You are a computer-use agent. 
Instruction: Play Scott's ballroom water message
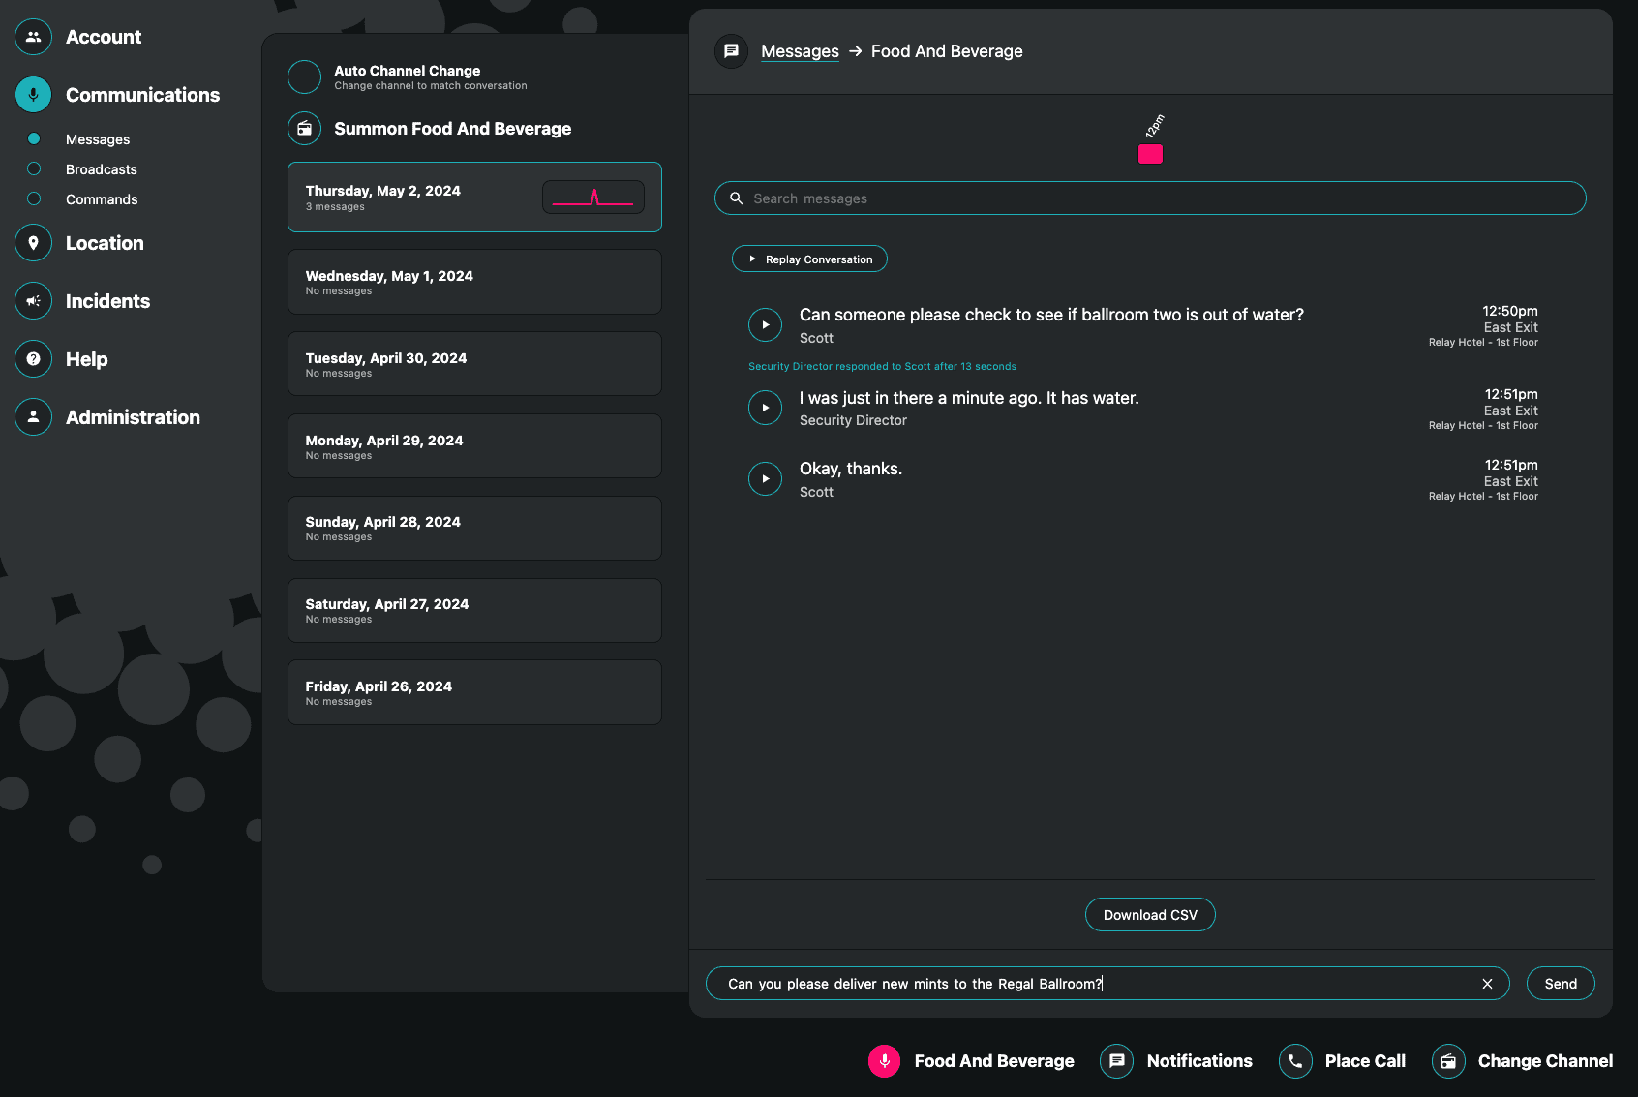(x=765, y=325)
